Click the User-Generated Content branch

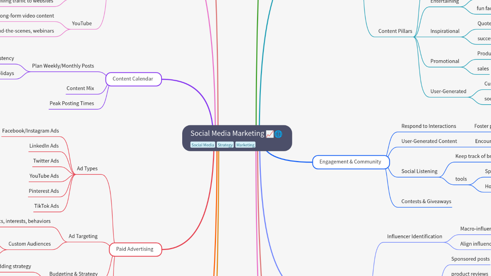click(429, 141)
